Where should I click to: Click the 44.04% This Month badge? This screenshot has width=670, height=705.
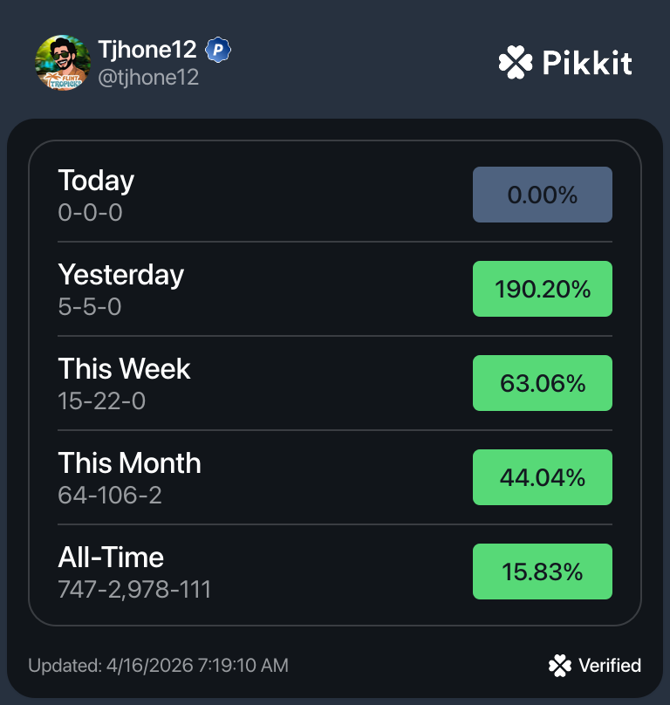point(542,477)
